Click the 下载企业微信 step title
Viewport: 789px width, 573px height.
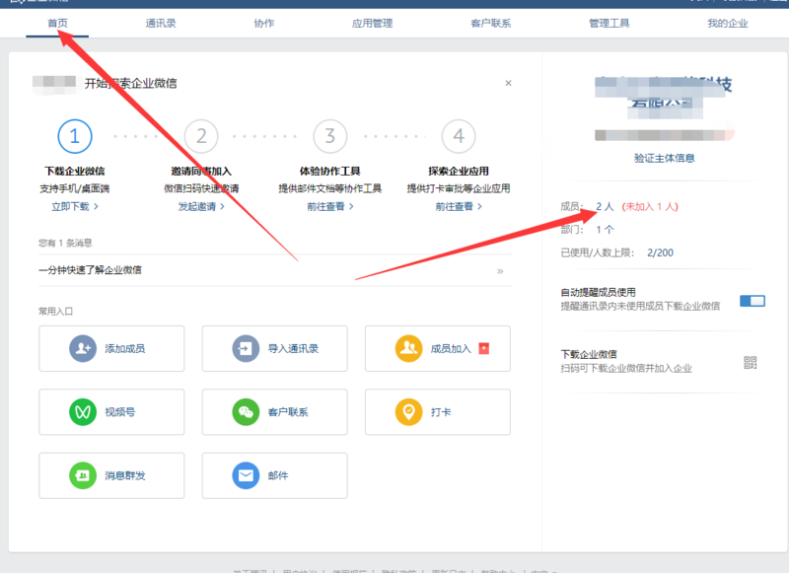tap(75, 171)
